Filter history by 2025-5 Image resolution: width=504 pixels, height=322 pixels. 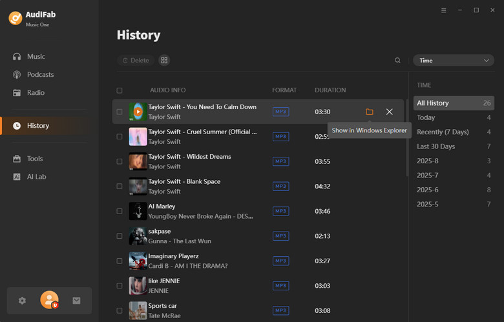coord(454,204)
